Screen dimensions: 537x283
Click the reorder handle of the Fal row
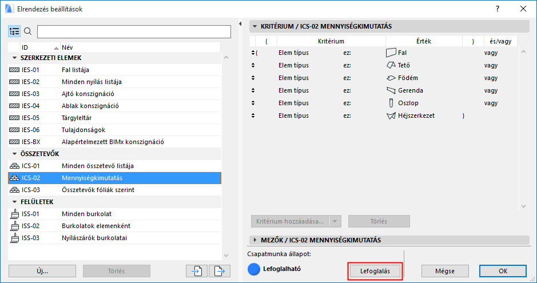[x=253, y=53]
